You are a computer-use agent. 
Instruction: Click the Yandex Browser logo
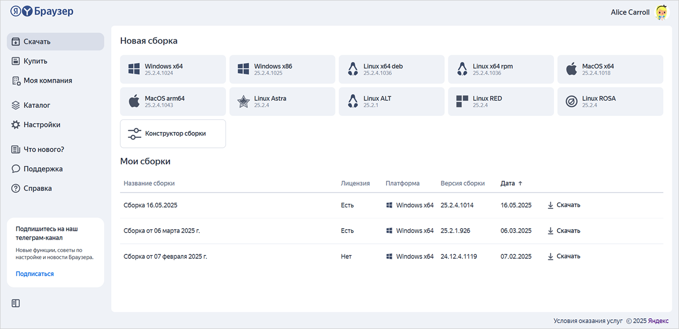coord(42,12)
